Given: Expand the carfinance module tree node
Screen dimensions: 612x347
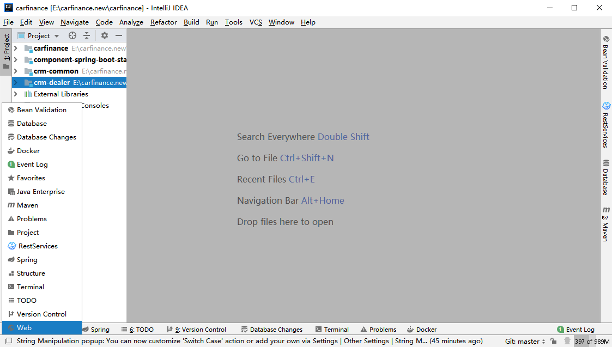Looking at the screenshot, I should coord(16,48).
